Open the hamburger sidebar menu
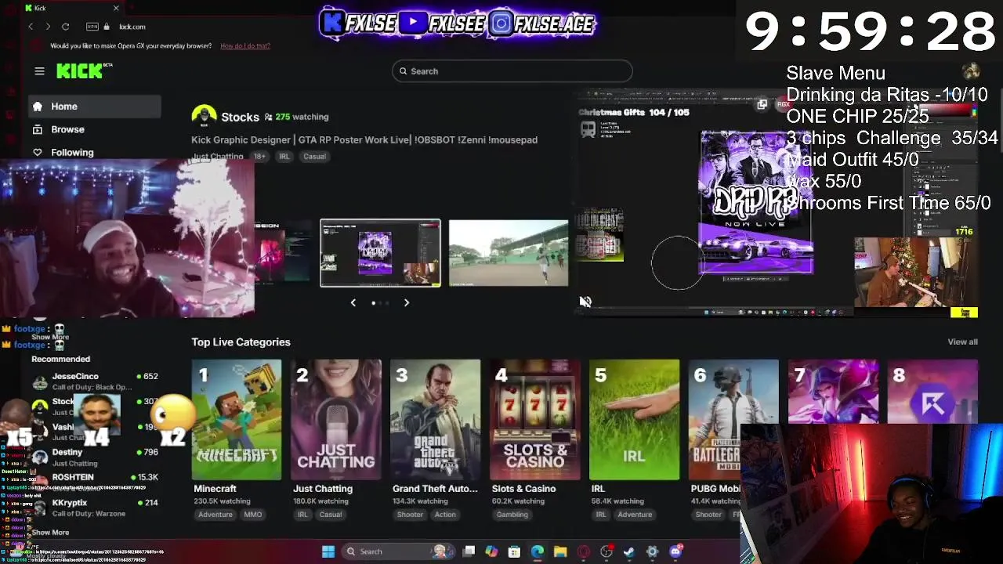1003x564 pixels. 39,71
